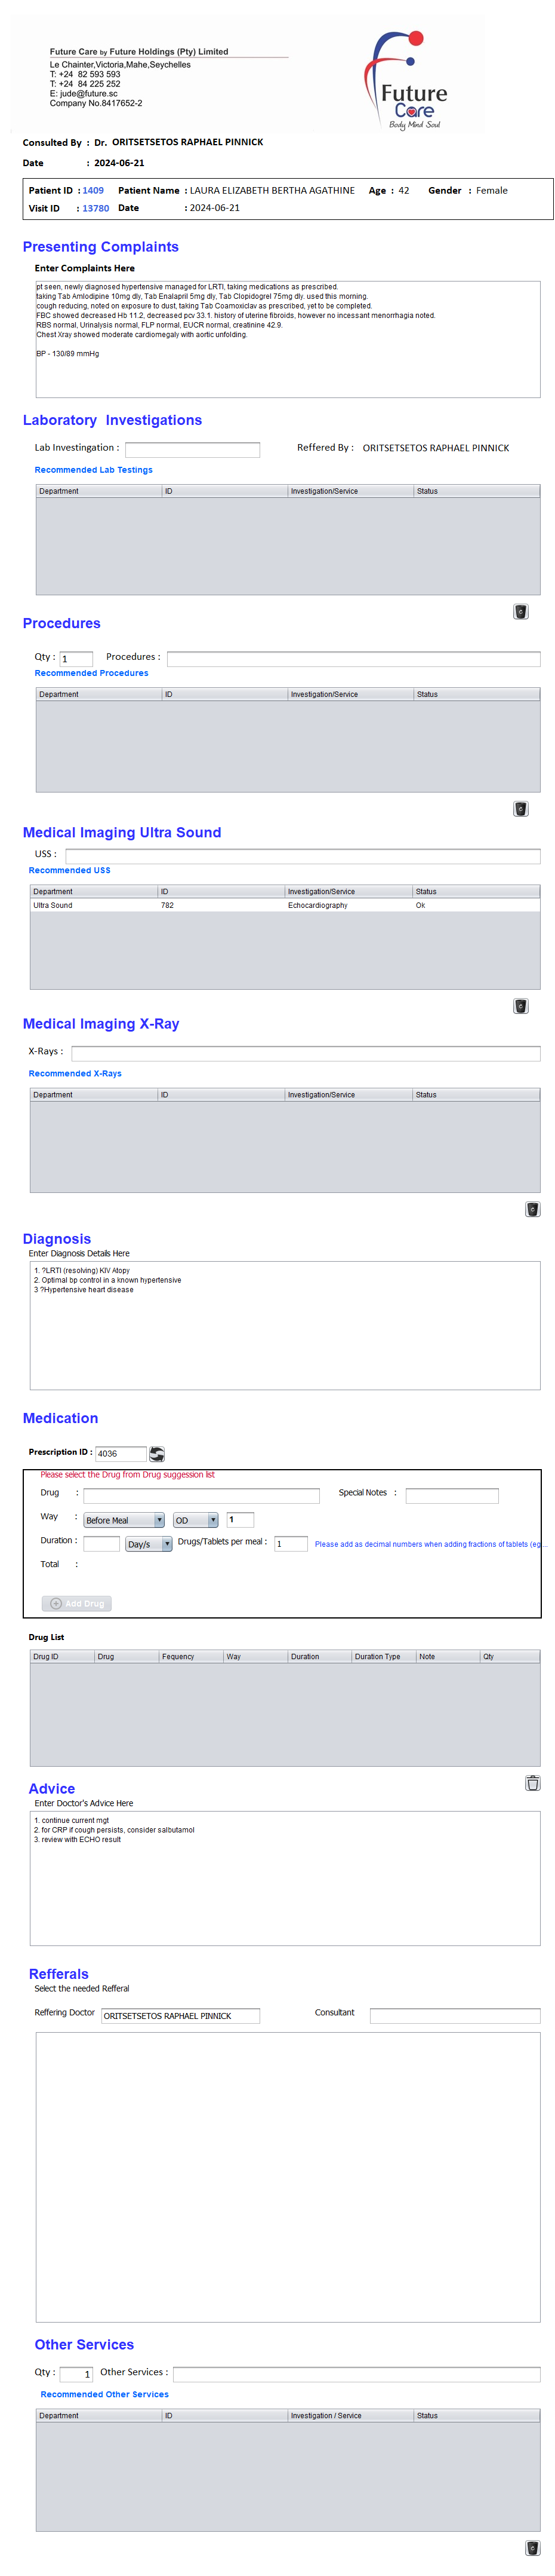Click trash icon below X-Ray table
Screen dimensions: 555x2576
pos(532,1209)
